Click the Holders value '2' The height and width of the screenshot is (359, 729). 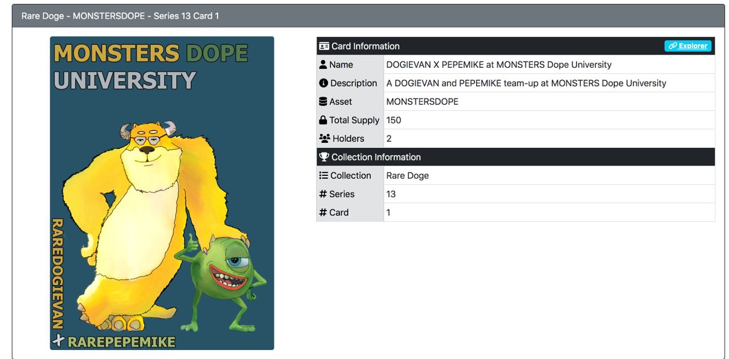coord(389,139)
